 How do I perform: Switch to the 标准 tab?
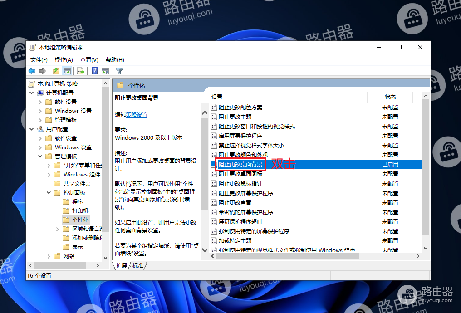pyautogui.click(x=138, y=266)
